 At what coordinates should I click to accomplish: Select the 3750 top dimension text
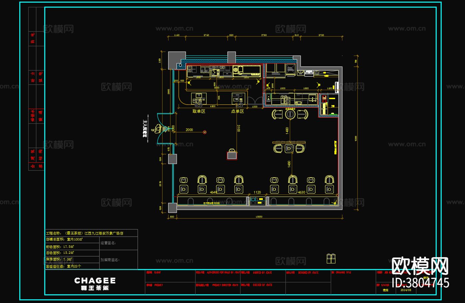click(264, 35)
